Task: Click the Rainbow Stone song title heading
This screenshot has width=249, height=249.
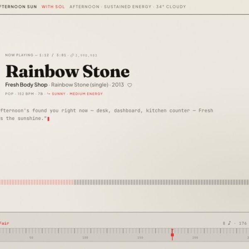Action: click(x=68, y=71)
